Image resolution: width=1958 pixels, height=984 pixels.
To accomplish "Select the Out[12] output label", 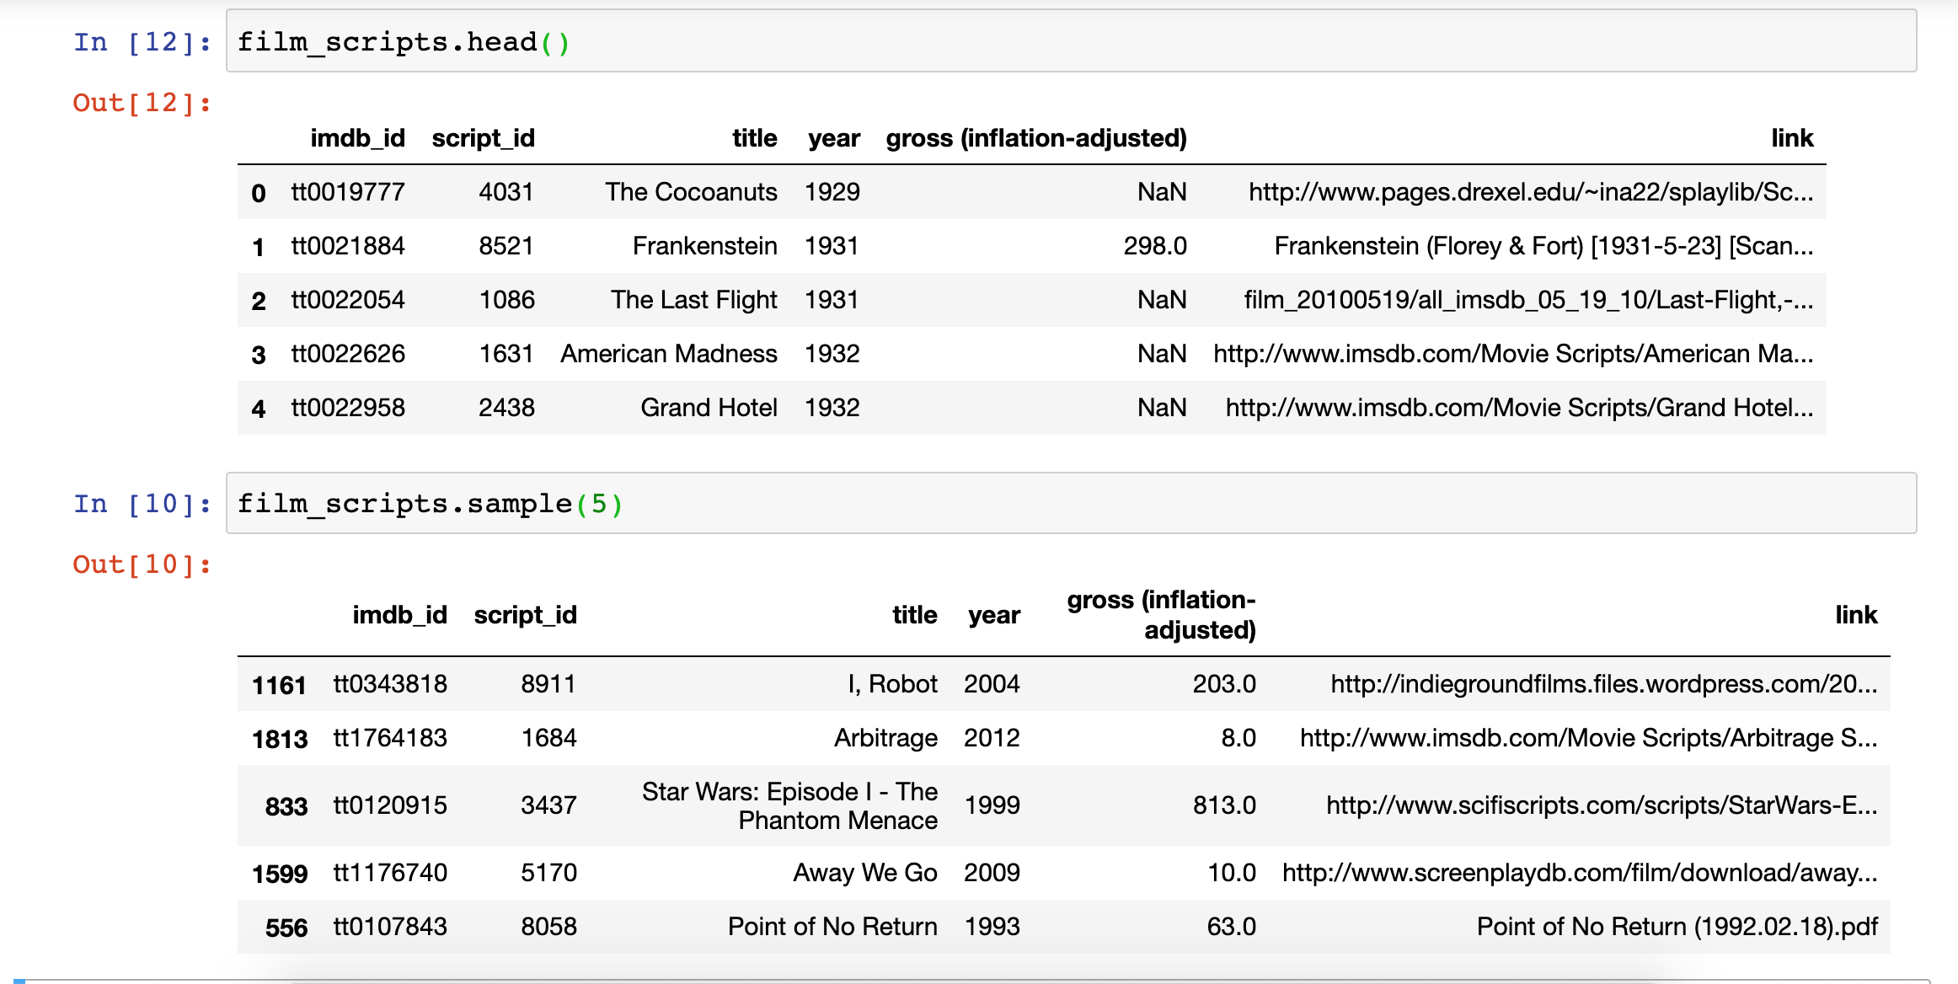I will 142,103.
